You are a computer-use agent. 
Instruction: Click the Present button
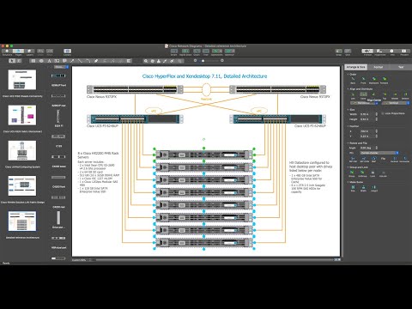coord(404,51)
